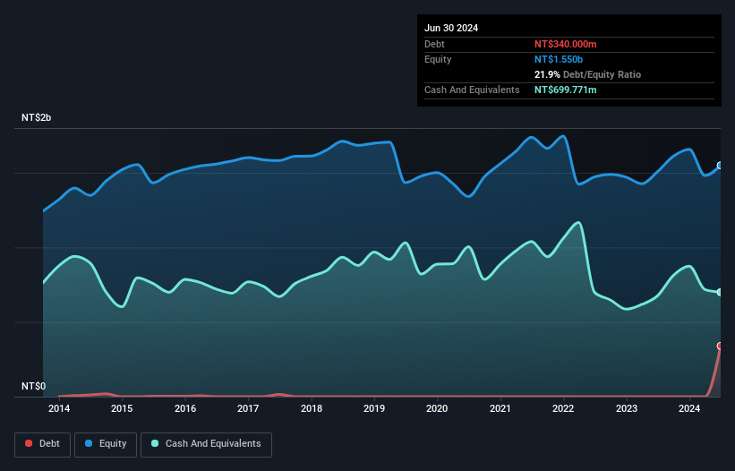Click the NT$340.000m debt value
The width and height of the screenshot is (735, 471).
(x=565, y=44)
